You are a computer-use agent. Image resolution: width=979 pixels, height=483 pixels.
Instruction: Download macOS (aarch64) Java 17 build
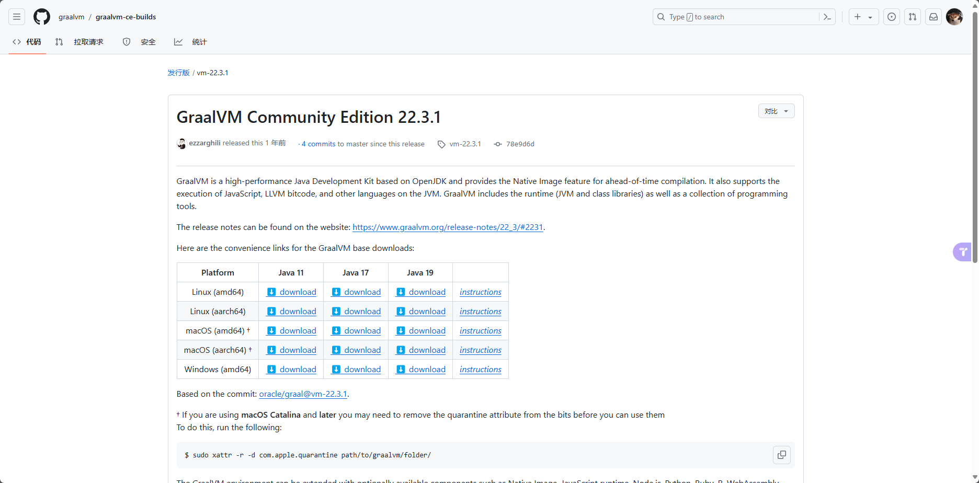[356, 350]
